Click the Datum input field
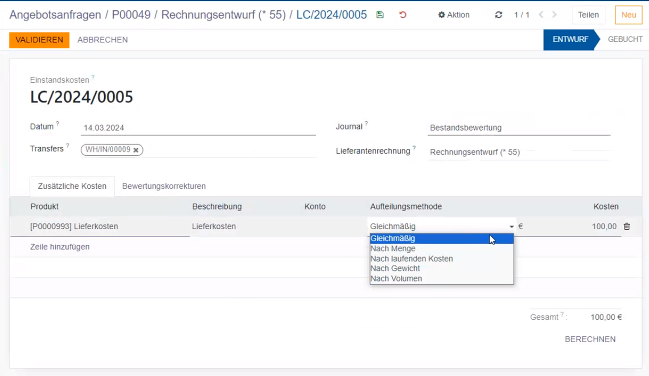The width and height of the screenshot is (649, 376). pos(198,128)
